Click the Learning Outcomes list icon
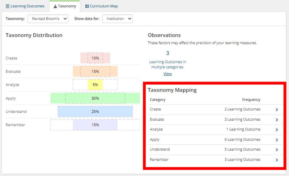 (8, 6)
